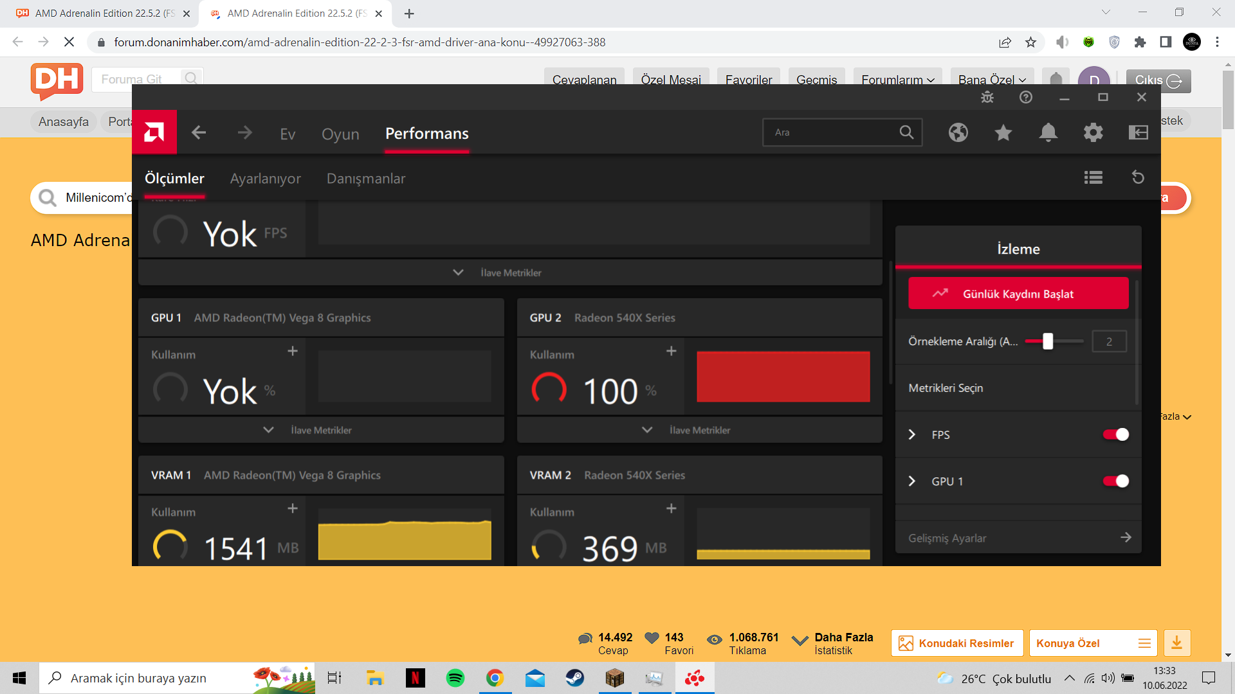Open the help question mark icon
Viewport: 1235px width, 694px height.
tap(1026, 97)
